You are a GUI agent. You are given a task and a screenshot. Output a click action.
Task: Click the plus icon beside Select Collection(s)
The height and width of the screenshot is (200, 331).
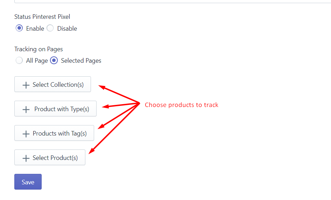point(26,85)
